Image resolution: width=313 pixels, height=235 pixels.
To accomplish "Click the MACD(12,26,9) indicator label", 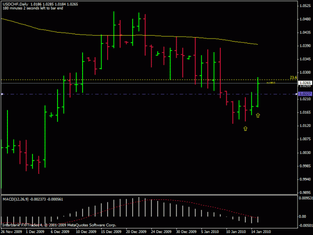I will pos(16,199).
